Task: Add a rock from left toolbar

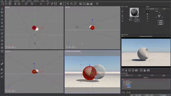Action: pos(2,26)
